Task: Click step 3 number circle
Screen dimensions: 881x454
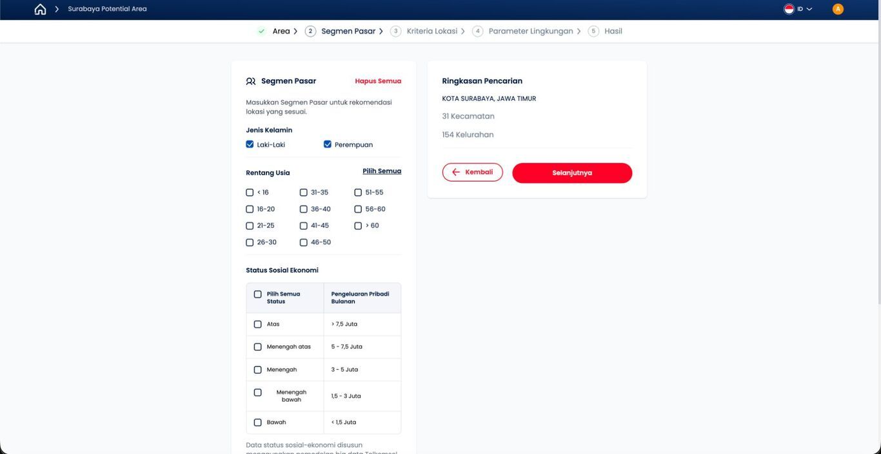Action: tap(395, 31)
